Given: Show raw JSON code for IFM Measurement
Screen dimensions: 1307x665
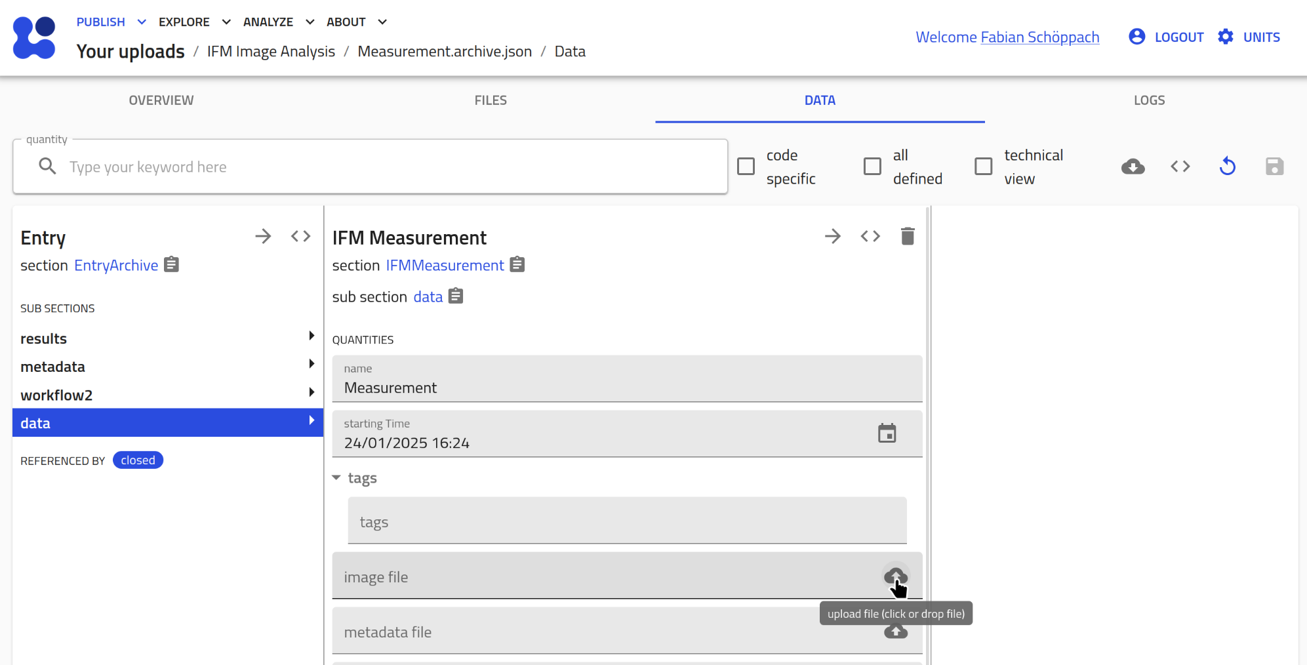Looking at the screenshot, I should pos(870,236).
